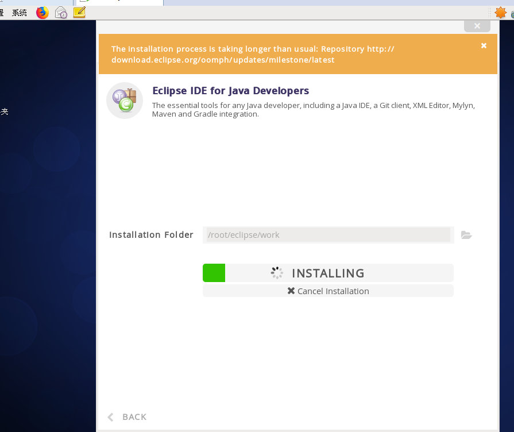The height and width of the screenshot is (432, 514).
Task: Open the text editor from the taskbar
Action: click(79, 12)
